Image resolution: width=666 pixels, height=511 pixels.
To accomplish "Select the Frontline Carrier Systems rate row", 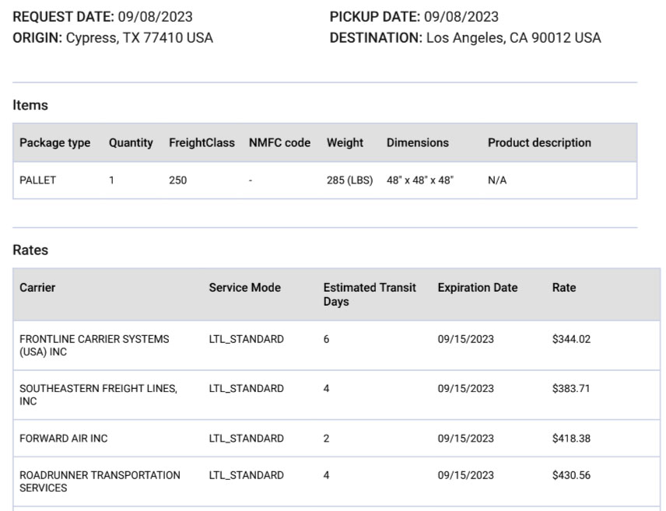I will pos(336,345).
